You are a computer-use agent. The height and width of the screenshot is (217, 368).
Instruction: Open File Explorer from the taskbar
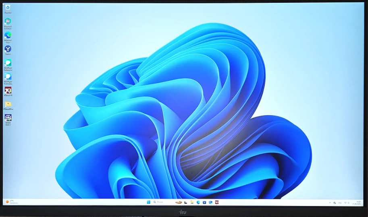(192, 202)
